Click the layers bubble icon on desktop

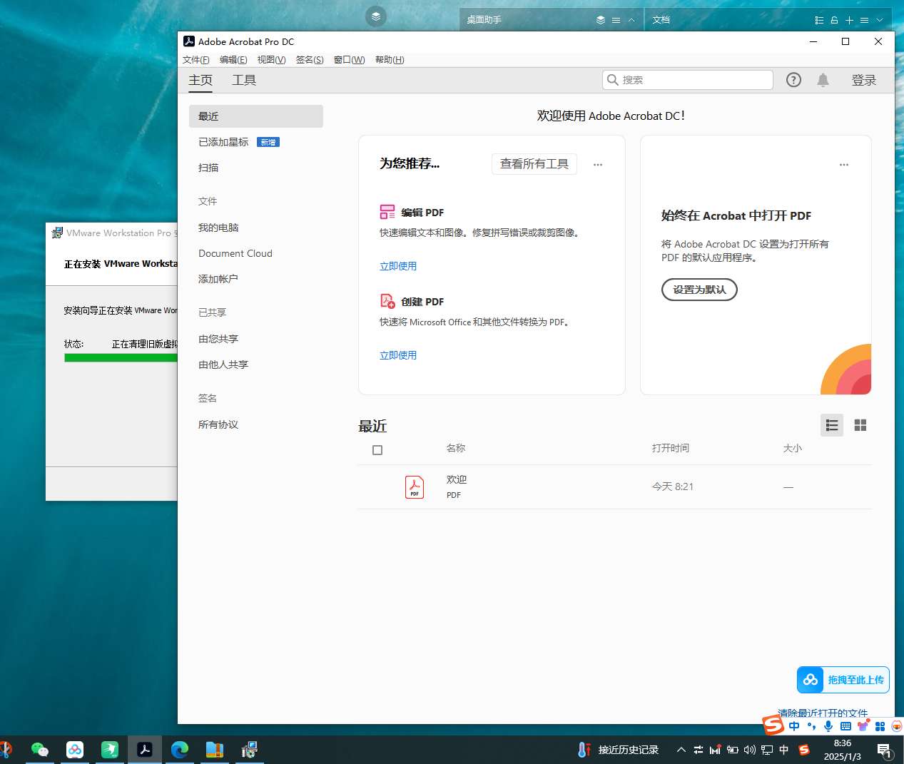[x=376, y=16]
